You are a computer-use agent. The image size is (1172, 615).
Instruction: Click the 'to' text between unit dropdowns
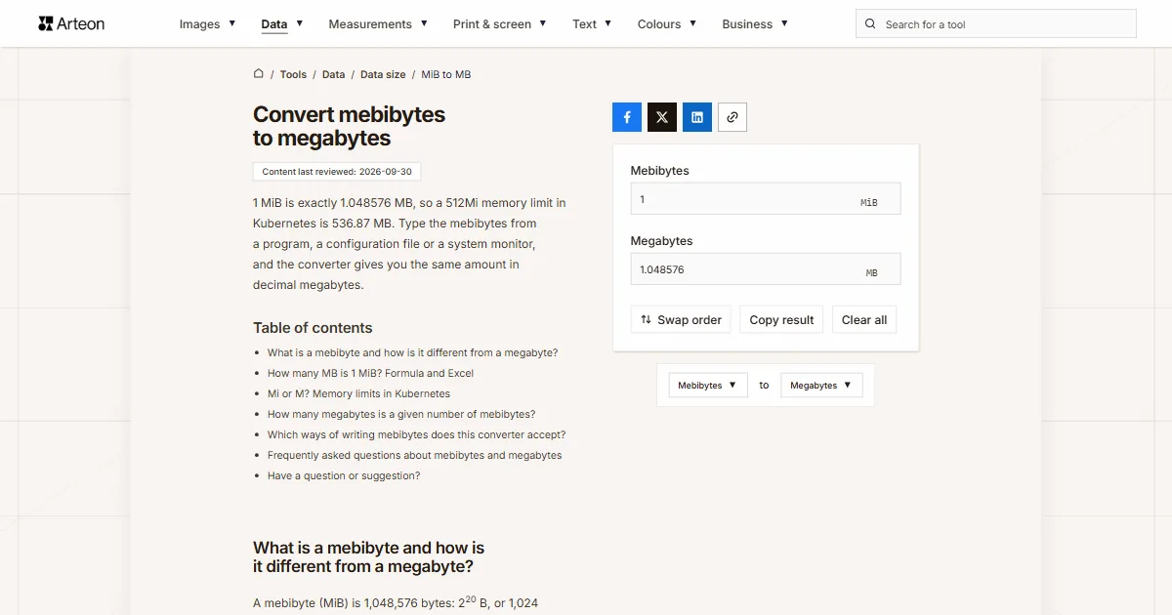pyautogui.click(x=764, y=386)
